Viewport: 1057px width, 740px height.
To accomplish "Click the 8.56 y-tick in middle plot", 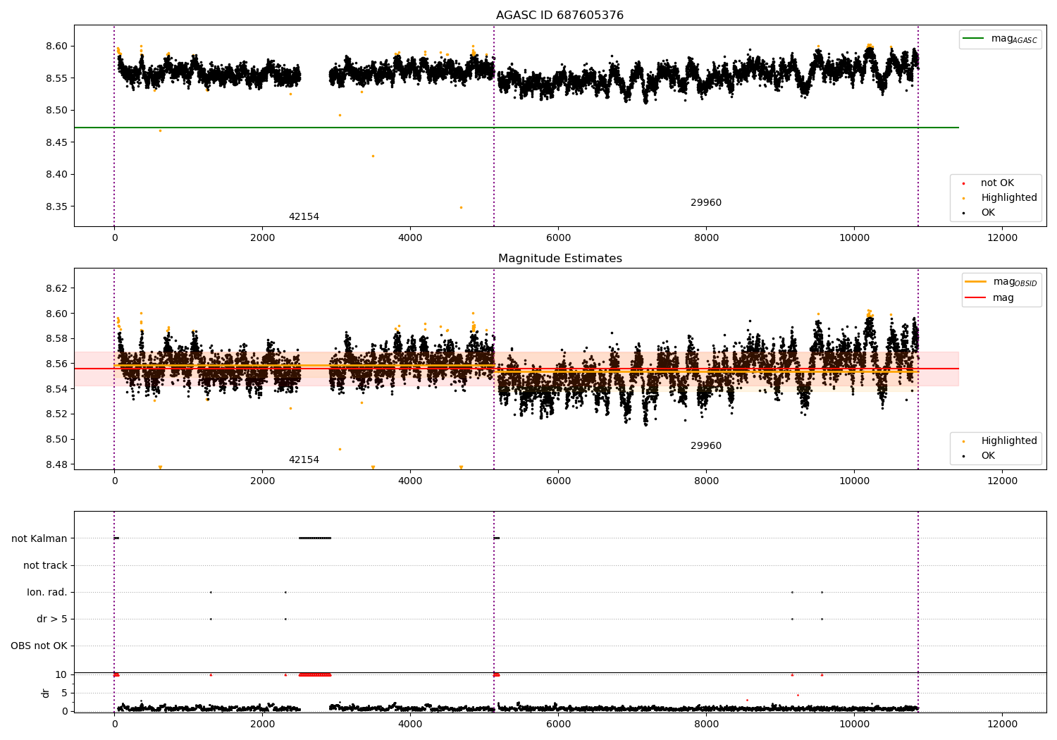I will pyautogui.click(x=57, y=364).
